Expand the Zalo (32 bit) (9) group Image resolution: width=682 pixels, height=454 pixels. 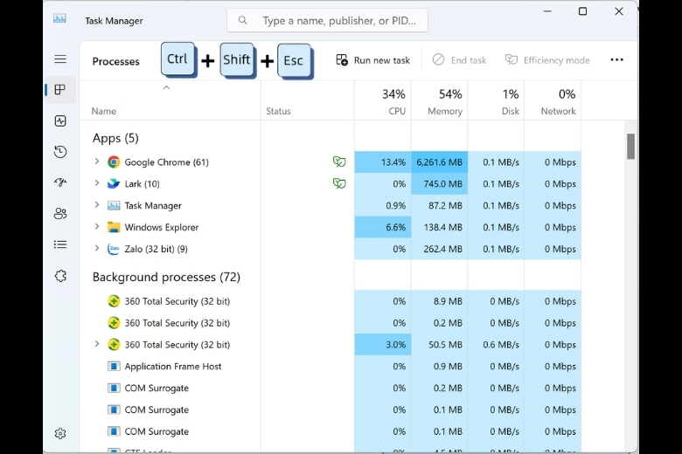96,249
